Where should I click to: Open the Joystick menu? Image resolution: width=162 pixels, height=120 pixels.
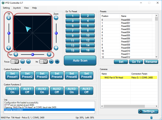pyautogui.click(x=17, y=8)
